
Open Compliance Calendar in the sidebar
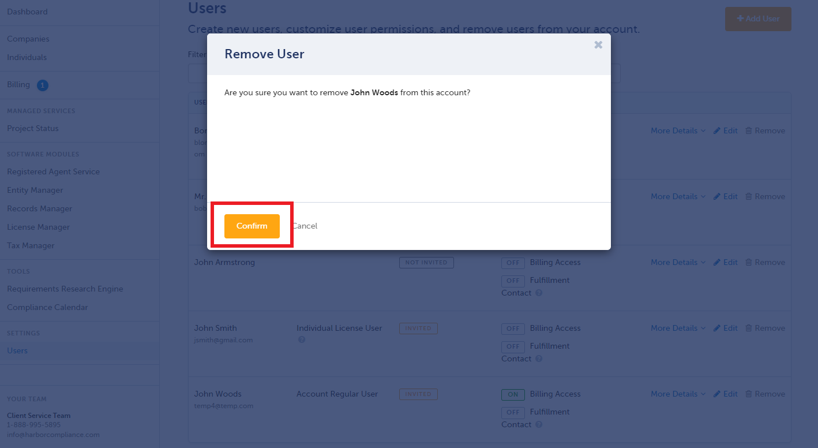[x=47, y=307]
